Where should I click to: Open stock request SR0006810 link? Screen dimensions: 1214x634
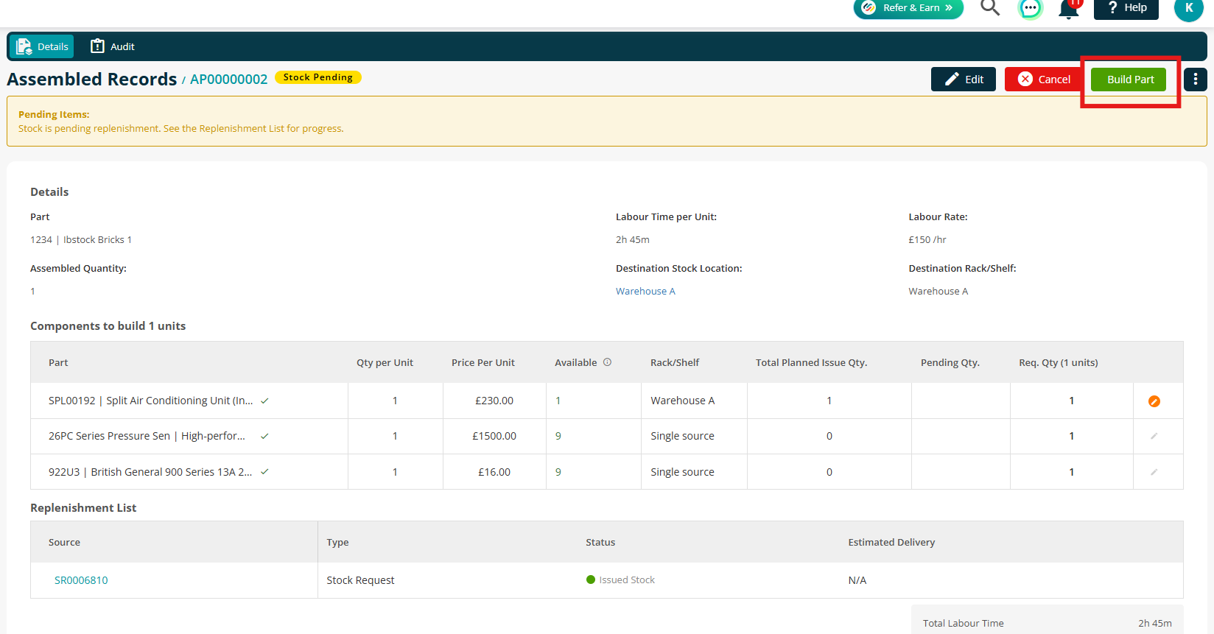[x=81, y=580]
